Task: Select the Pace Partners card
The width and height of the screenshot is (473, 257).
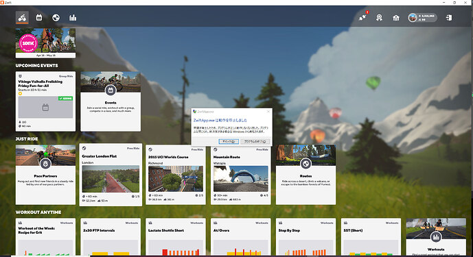Action: click(45, 175)
